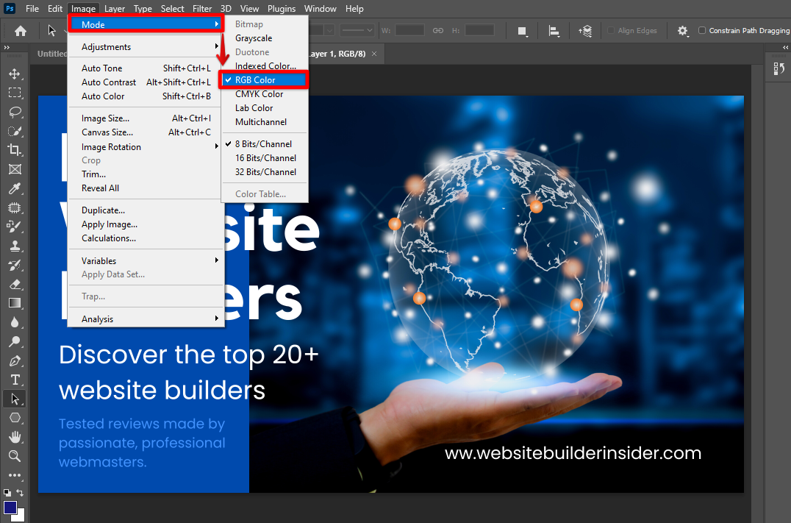This screenshot has height=523, width=791.
Task: Click the foreground color swatch
Action: click(10, 508)
